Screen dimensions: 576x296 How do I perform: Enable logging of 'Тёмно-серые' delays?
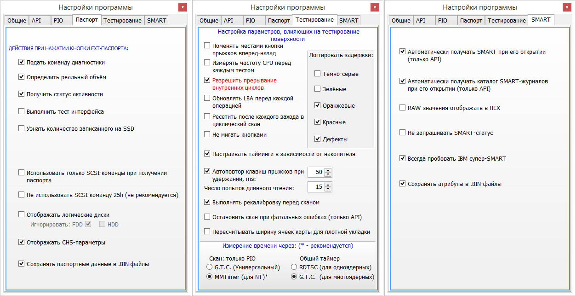pyautogui.click(x=317, y=74)
